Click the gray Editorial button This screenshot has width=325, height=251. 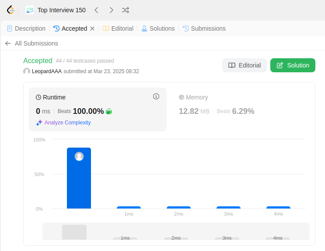(245, 65)
